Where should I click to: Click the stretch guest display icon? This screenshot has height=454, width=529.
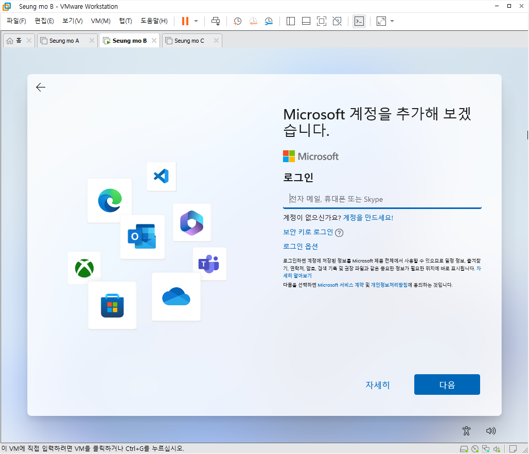[381, 21]
